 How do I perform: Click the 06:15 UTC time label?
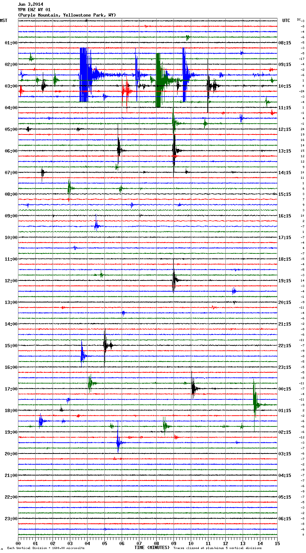point(285,519)
